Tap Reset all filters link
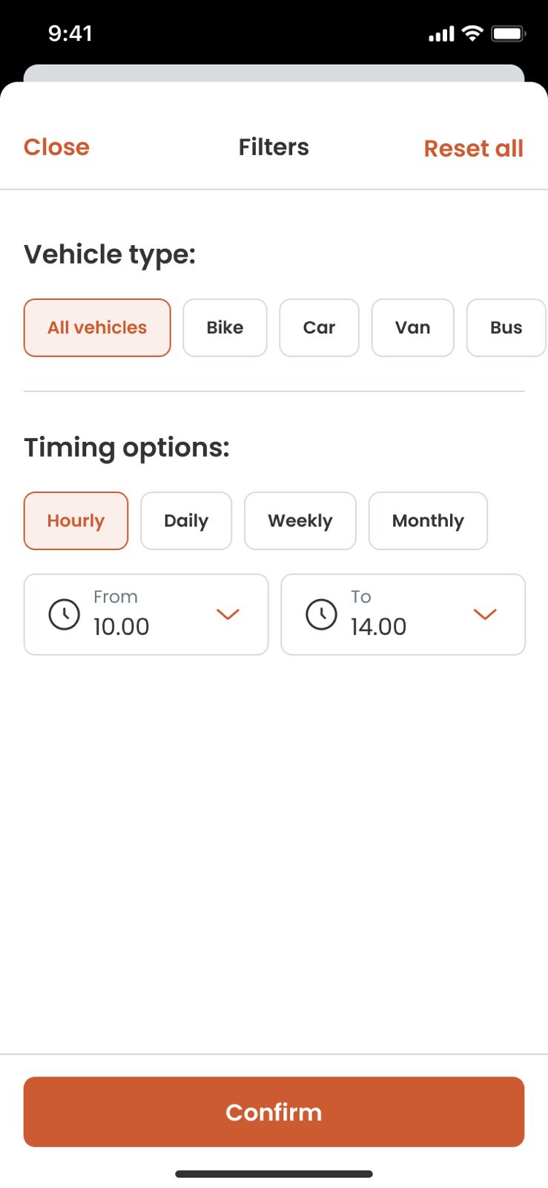Viewport: 548px width, 1188px height. pos(473,148)
